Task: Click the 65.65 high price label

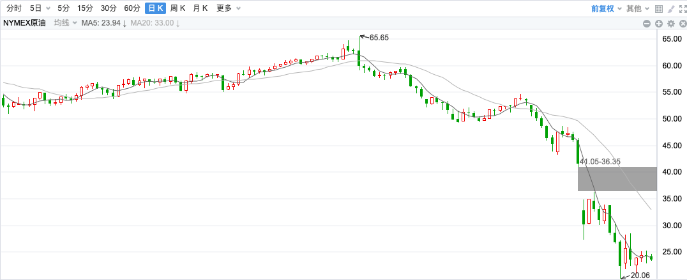Action: [x=379, y=38]
